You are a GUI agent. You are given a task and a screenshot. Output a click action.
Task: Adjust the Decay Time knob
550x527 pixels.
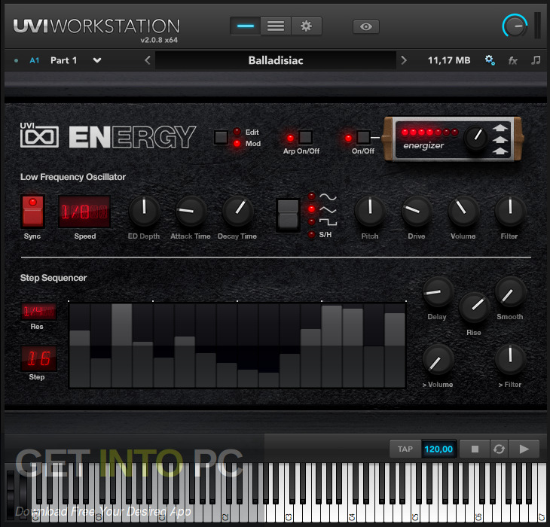[x=238, y=212]
